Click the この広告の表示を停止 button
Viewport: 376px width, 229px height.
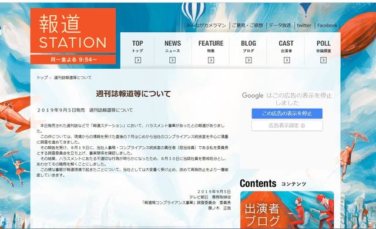point(287,113)
